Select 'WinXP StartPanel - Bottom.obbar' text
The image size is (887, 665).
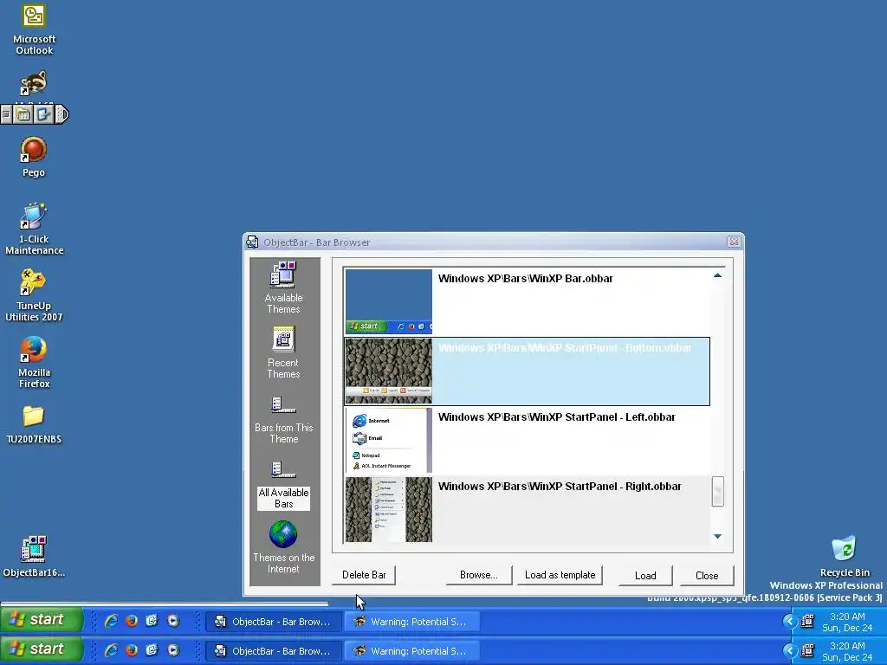pos(610,348)
